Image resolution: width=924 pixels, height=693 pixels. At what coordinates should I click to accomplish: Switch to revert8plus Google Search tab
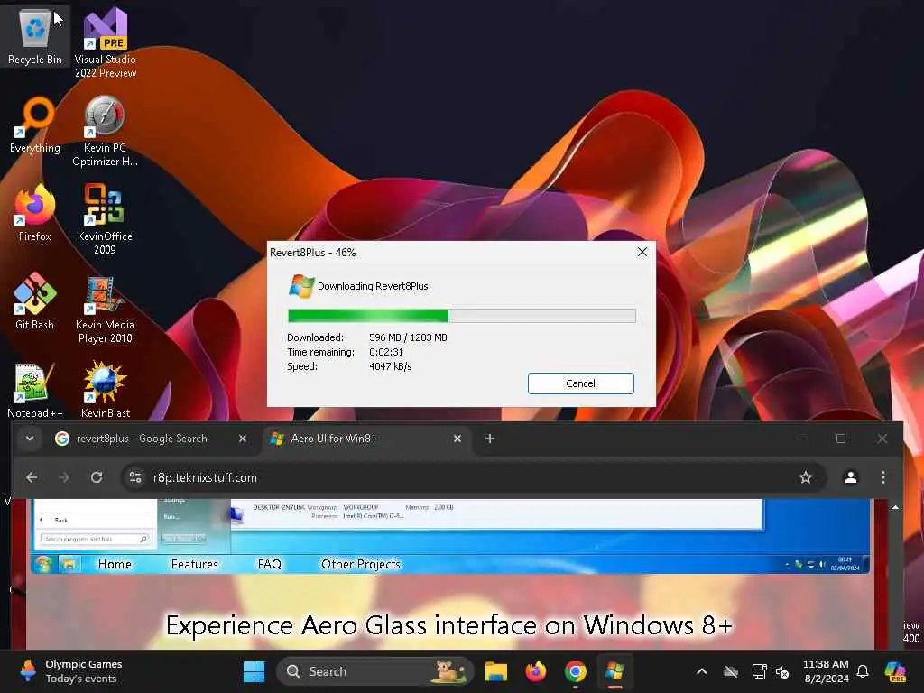(142, 439)
